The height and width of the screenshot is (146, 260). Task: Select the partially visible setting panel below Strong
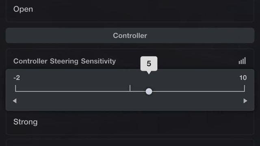130,143
